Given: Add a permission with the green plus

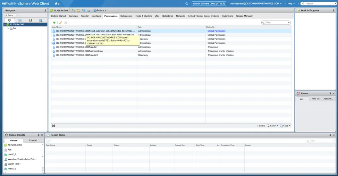Looking at the screenshot, I should (x=54, y=23).
